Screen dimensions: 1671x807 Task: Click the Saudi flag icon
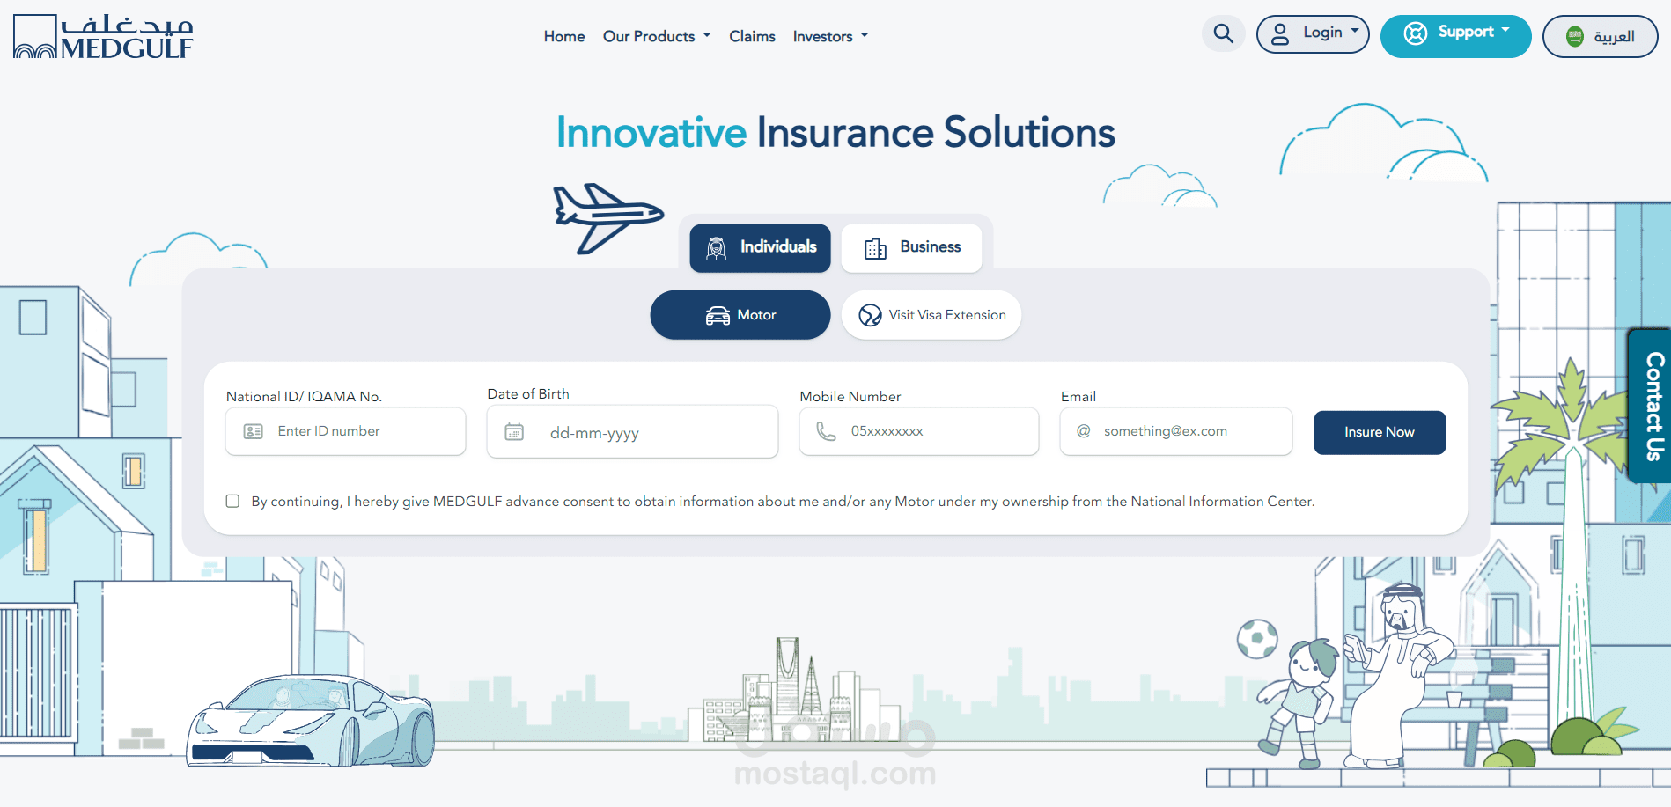[1575, 36]
